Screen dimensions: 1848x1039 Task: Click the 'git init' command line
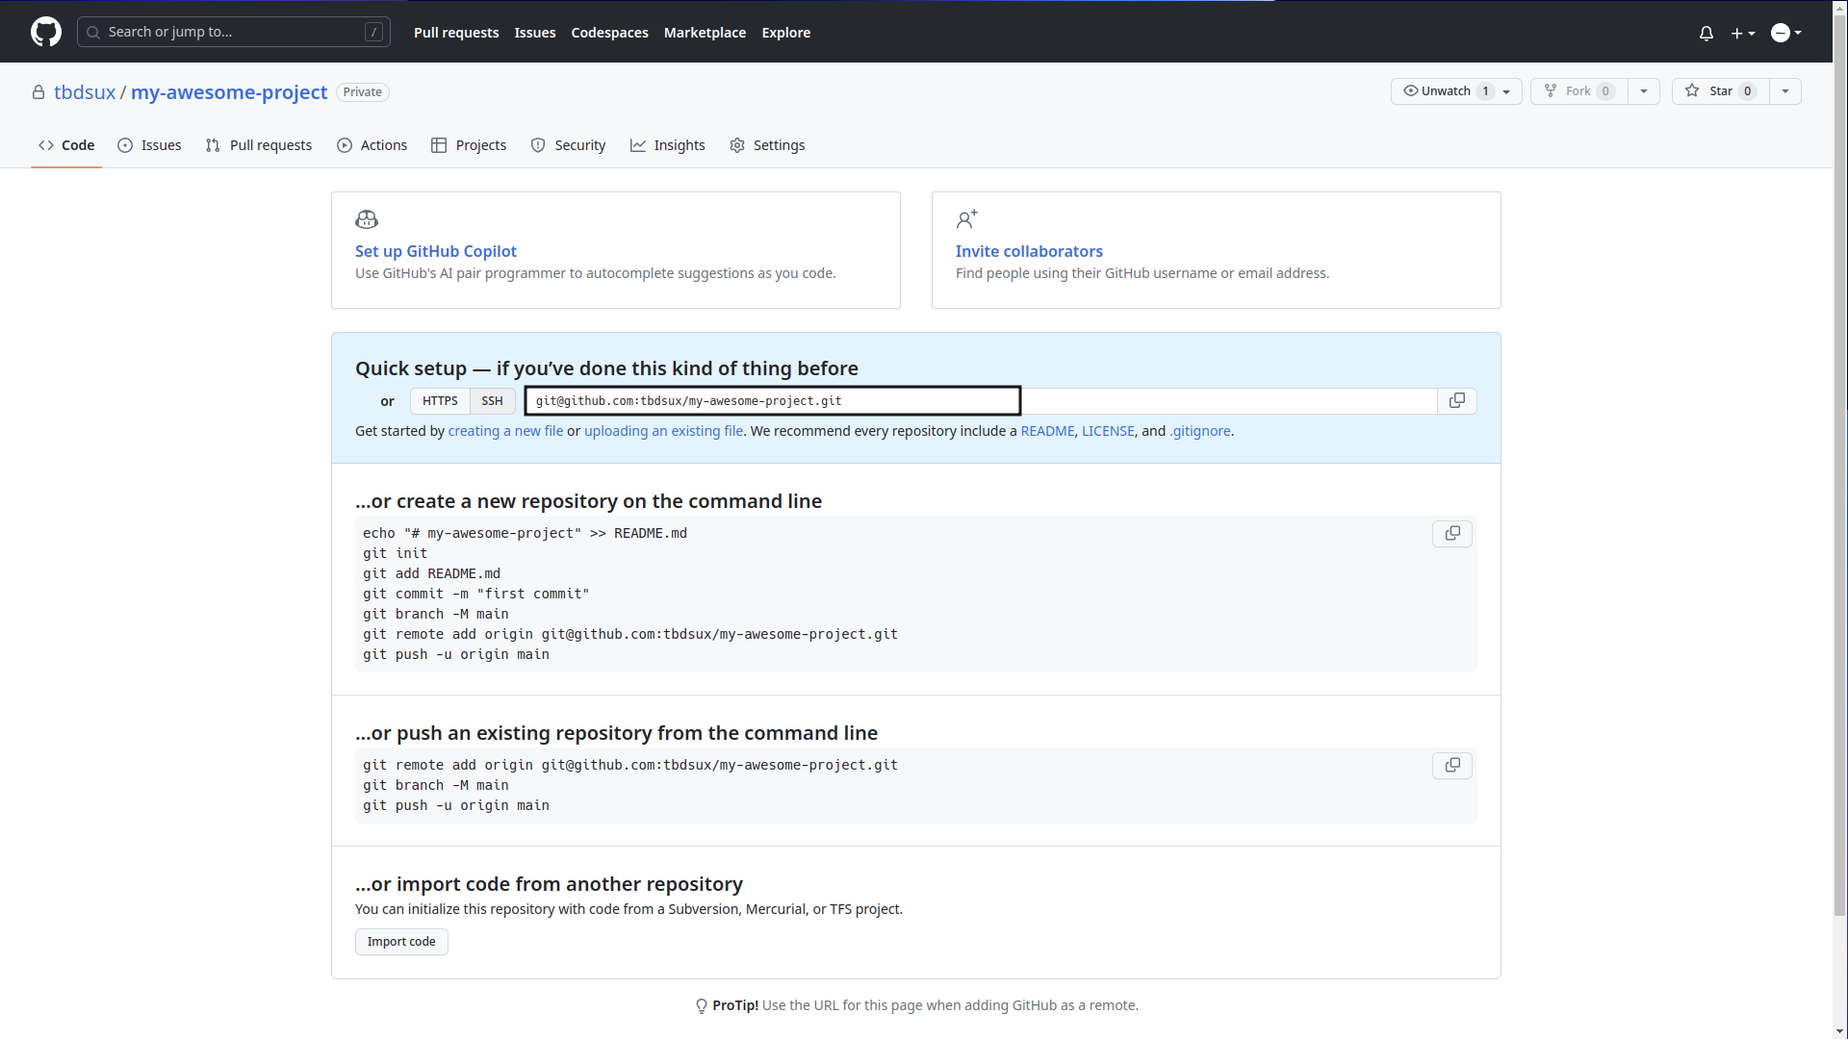pyautogui.click(x=395, y=553)
